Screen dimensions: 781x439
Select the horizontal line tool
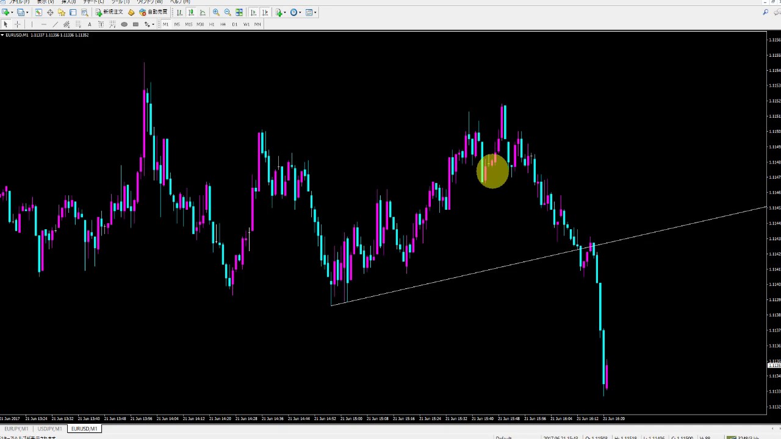[43, 24]
